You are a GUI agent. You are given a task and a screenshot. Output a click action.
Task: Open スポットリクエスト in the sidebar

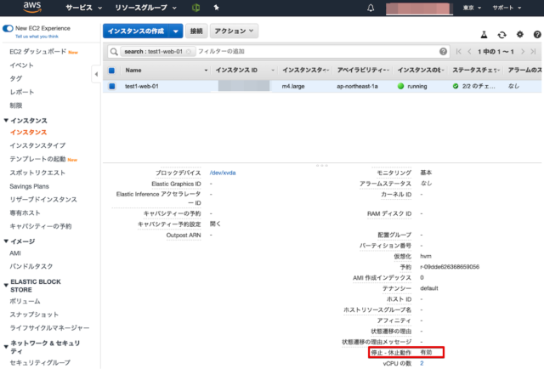tap(37, 173)
